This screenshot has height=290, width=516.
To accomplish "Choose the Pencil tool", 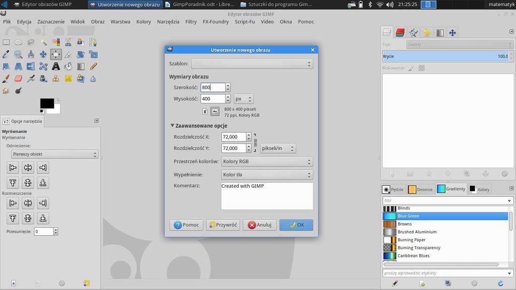I will point(93,66).
